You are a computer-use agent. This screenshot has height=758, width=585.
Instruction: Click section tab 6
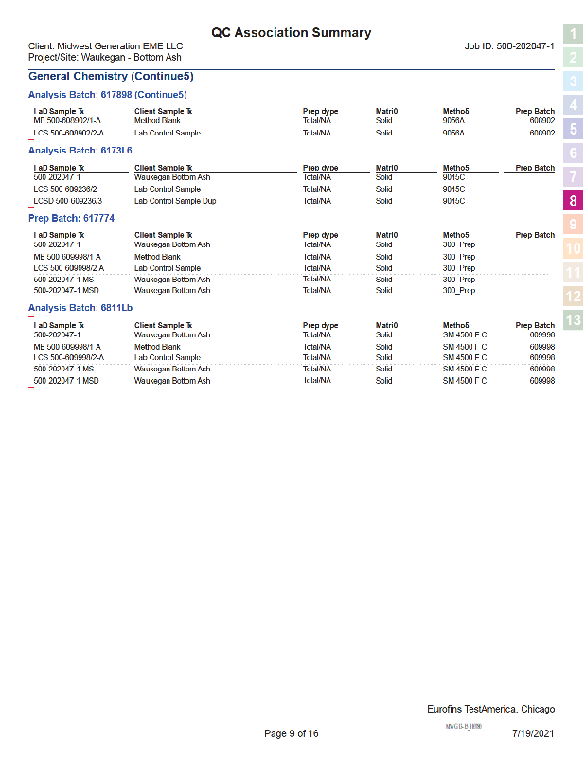click(x=573, y=153)
